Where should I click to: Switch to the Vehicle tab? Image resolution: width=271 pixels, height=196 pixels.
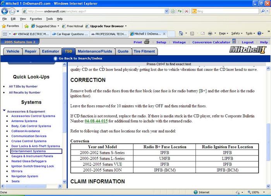13,51
